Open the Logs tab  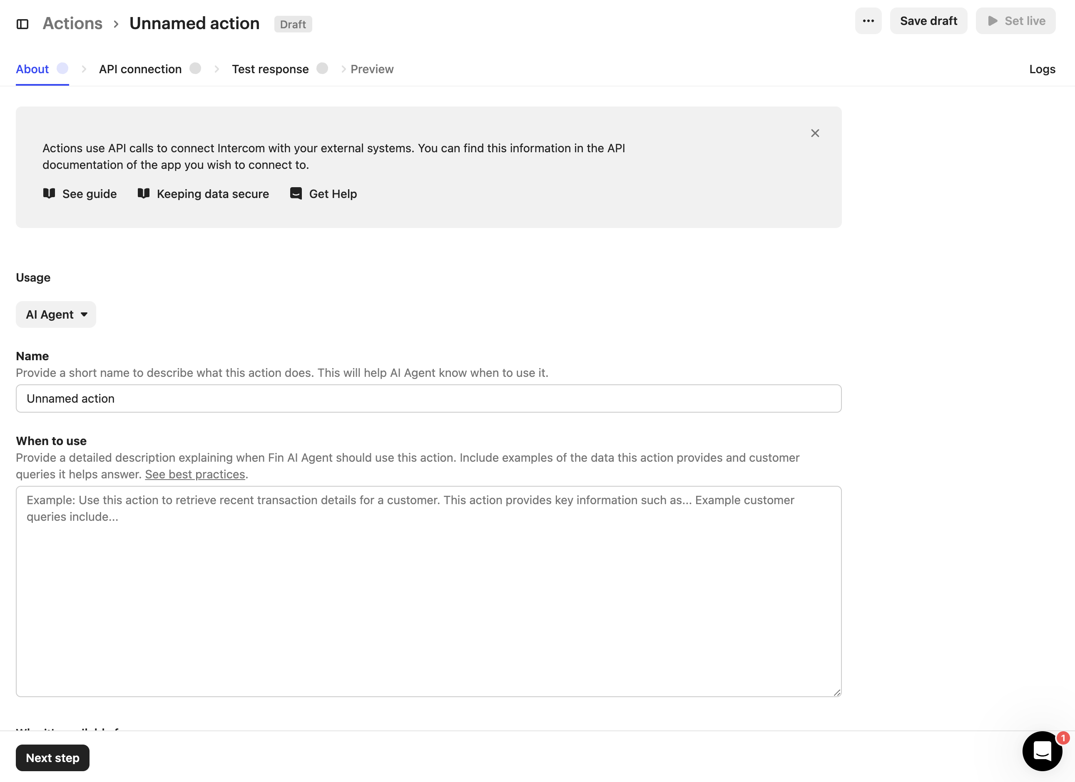pyautogui.click(x=1042, y=69)
